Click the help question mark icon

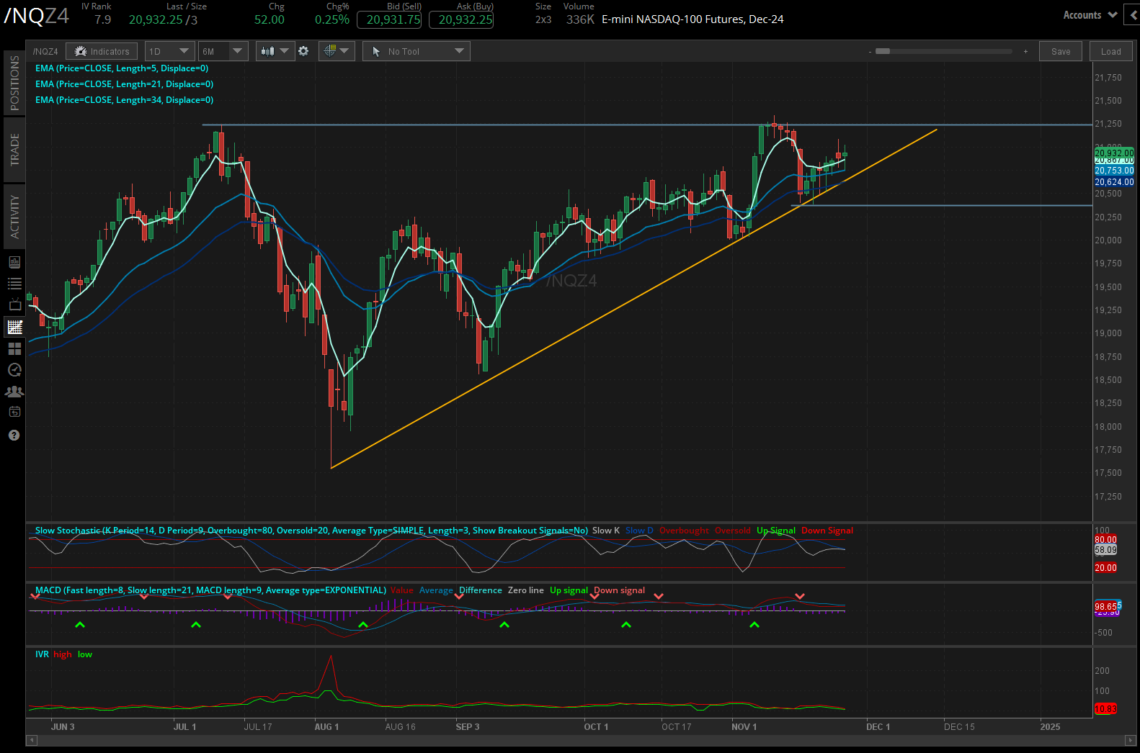pyautogui.click(x=14, y=436)
